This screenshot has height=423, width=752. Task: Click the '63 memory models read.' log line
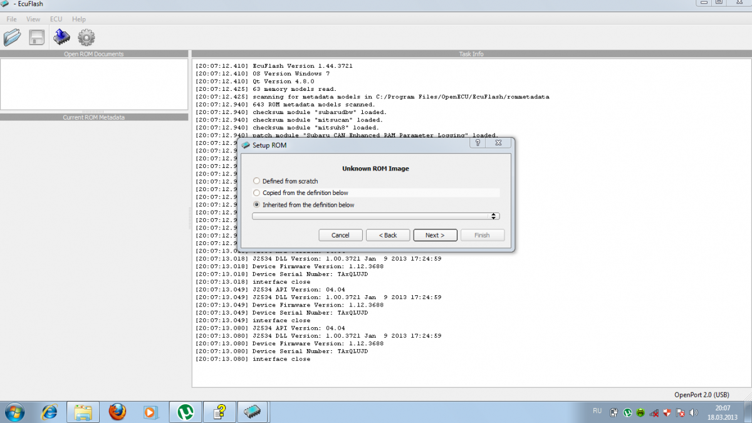coord(266,89)
